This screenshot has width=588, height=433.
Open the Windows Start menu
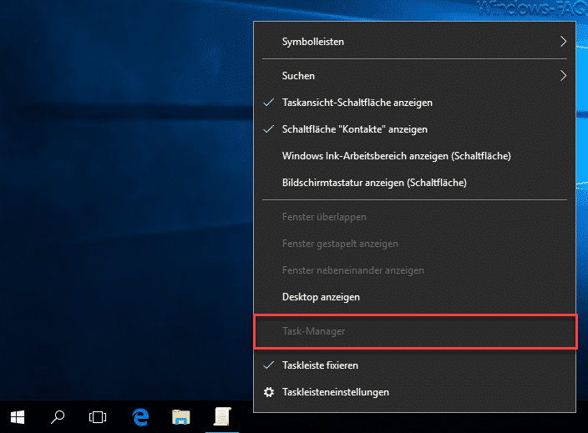pos(18,417)
